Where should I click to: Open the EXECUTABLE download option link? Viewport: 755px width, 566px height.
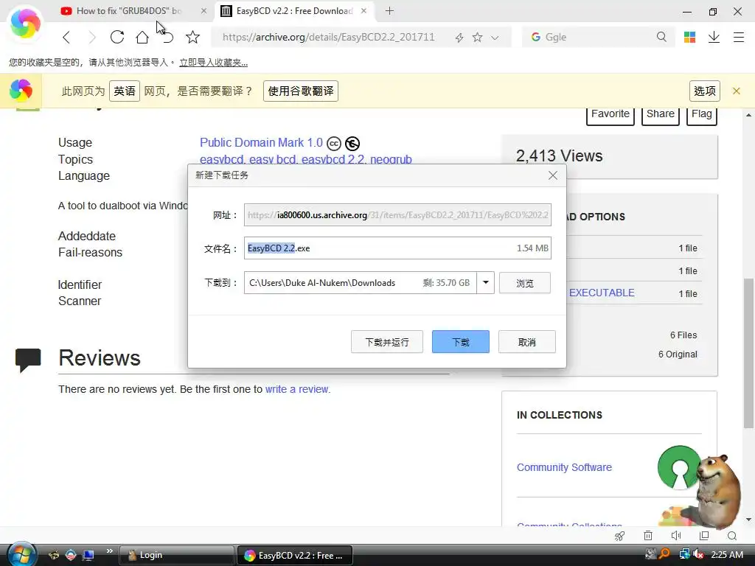pyautogui.click(x=602, y=293)
